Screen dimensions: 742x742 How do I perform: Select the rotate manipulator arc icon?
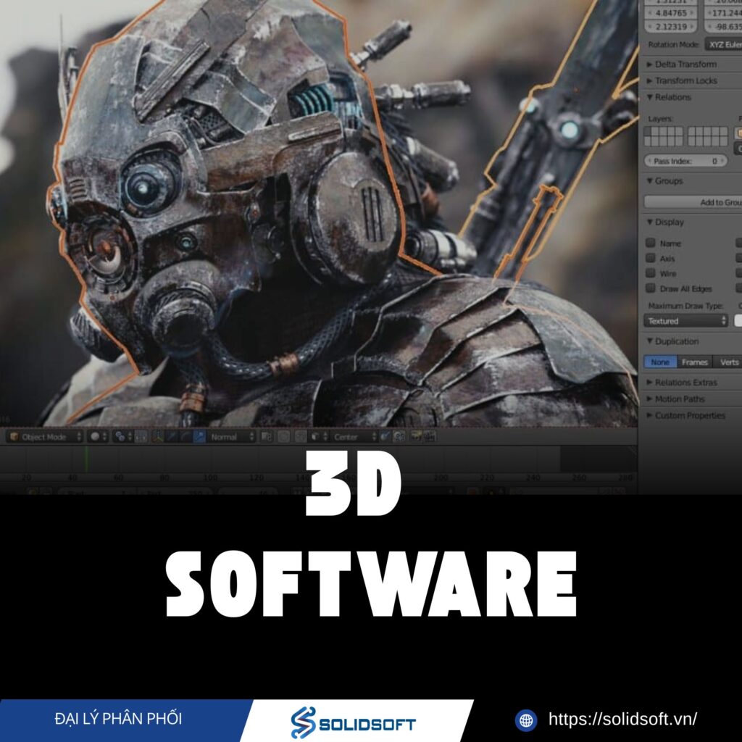pos(185,437)
